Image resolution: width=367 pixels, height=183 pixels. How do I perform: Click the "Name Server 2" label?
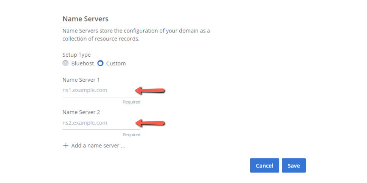point(81,112)
